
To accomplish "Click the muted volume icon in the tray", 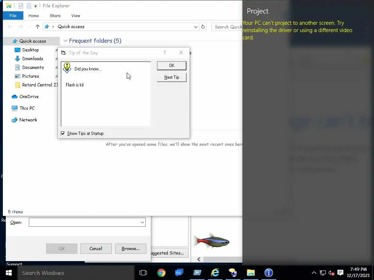I will (331, 273).
